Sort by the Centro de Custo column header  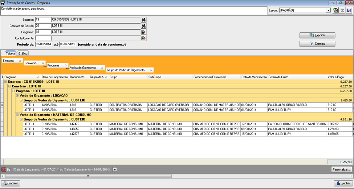(x=297, y=77)
